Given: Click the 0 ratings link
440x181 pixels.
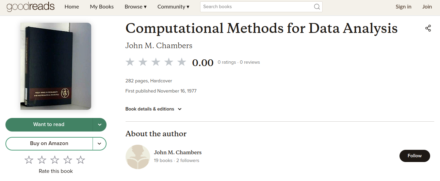Looking at the screenshot, I should click(x=227, y=62).
